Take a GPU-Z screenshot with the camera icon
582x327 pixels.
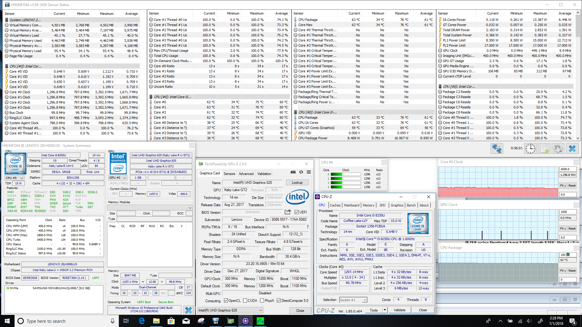coord(293,172)
